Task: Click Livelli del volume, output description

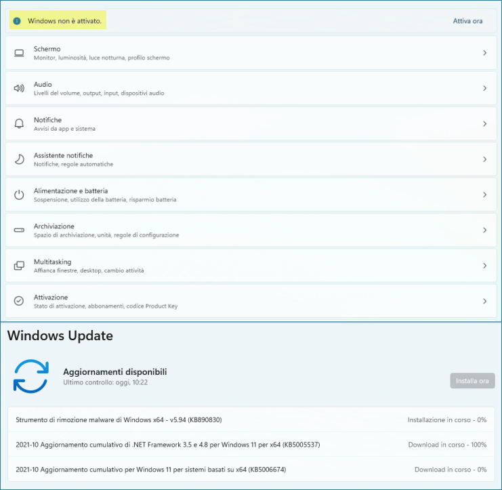Action: point(99,94)
